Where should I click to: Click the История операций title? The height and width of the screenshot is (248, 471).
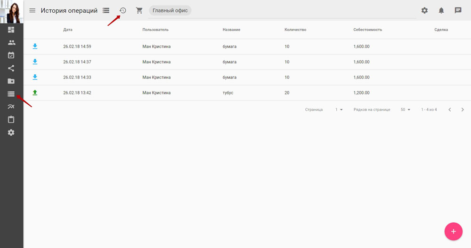click(69, 10)
